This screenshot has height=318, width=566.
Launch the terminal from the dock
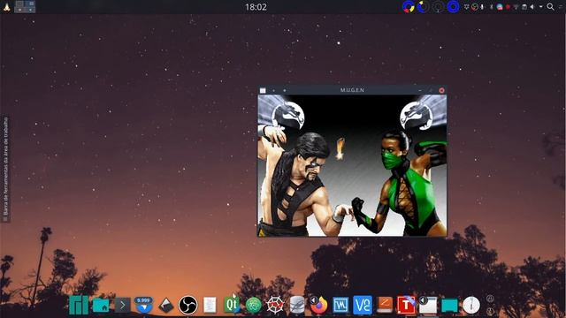click(122, 306)
